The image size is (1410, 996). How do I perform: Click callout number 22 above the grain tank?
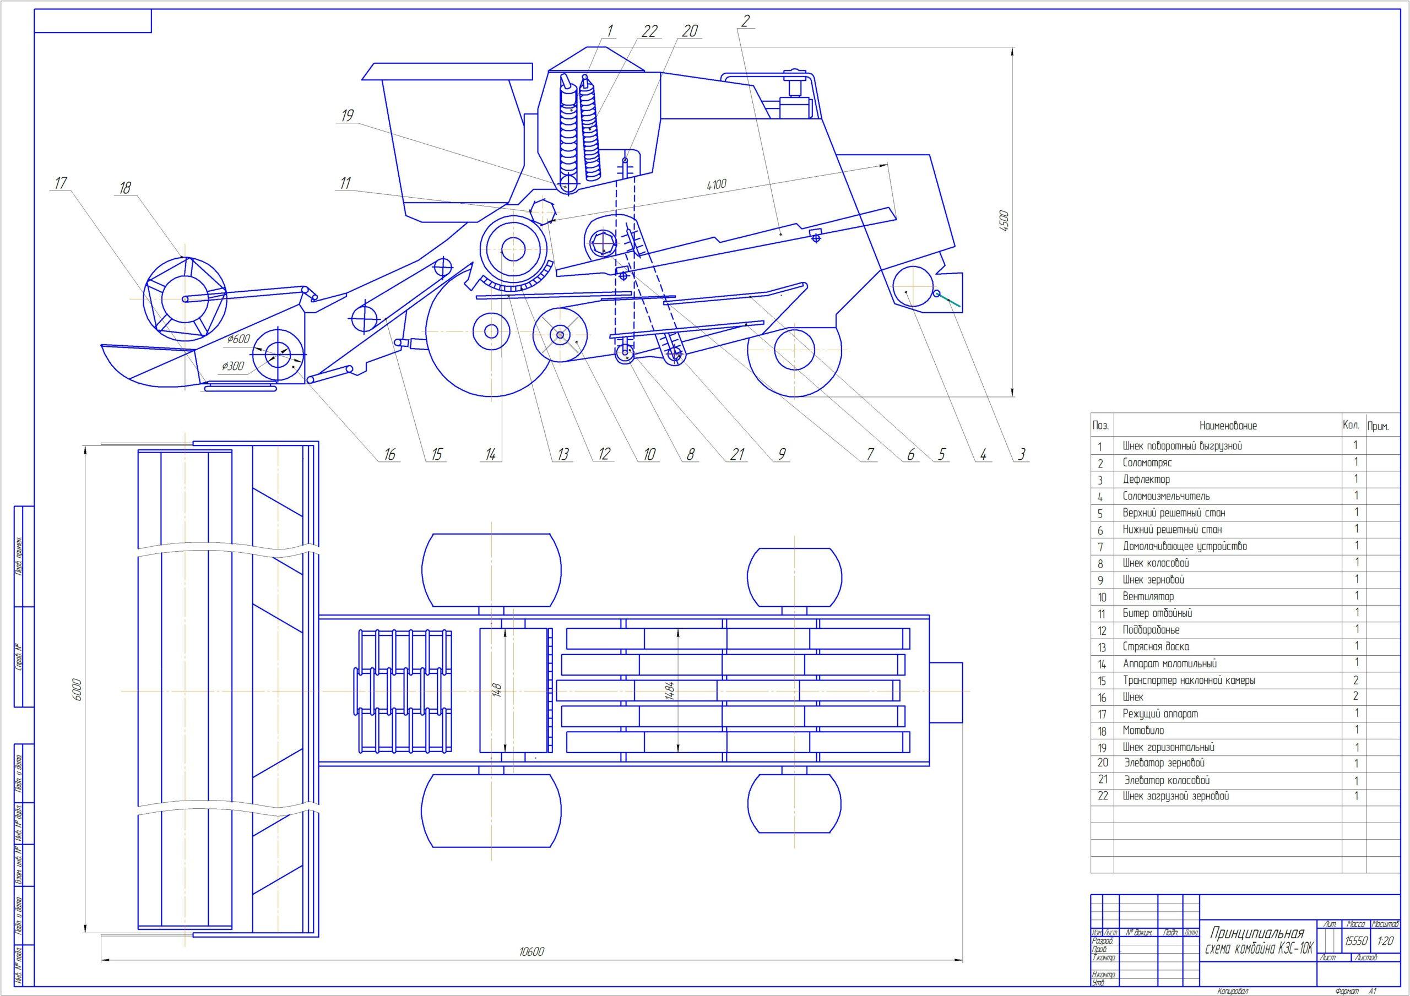(x=649, y=31)
